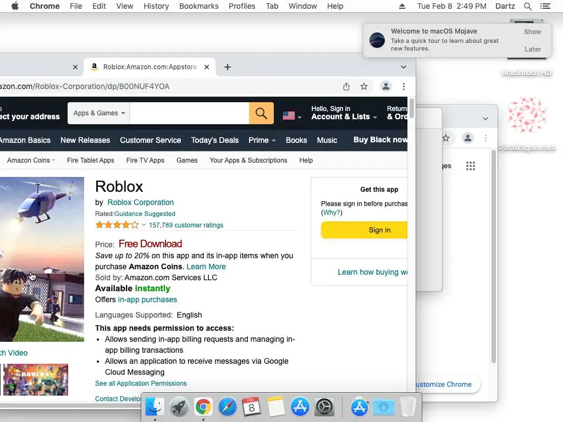Open Safari compass icon in Dock
The height and width of the screenshot is (422, 563).
pos(227,407)
